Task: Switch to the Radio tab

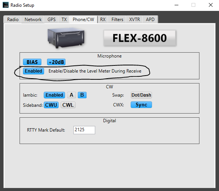Action: [13, 20]
